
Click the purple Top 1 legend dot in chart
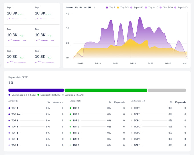click(x=107, y=7)
